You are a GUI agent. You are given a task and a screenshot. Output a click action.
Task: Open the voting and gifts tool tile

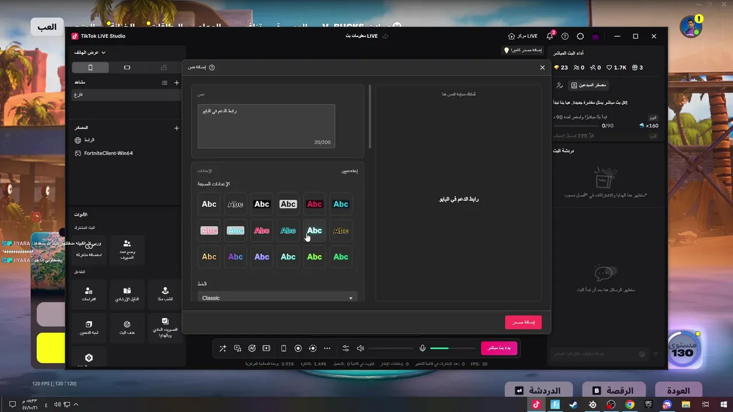165,328
